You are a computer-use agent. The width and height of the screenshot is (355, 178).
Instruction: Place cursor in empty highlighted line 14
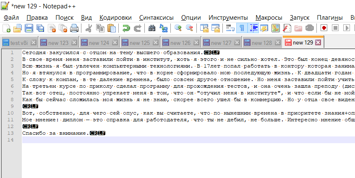188,140
